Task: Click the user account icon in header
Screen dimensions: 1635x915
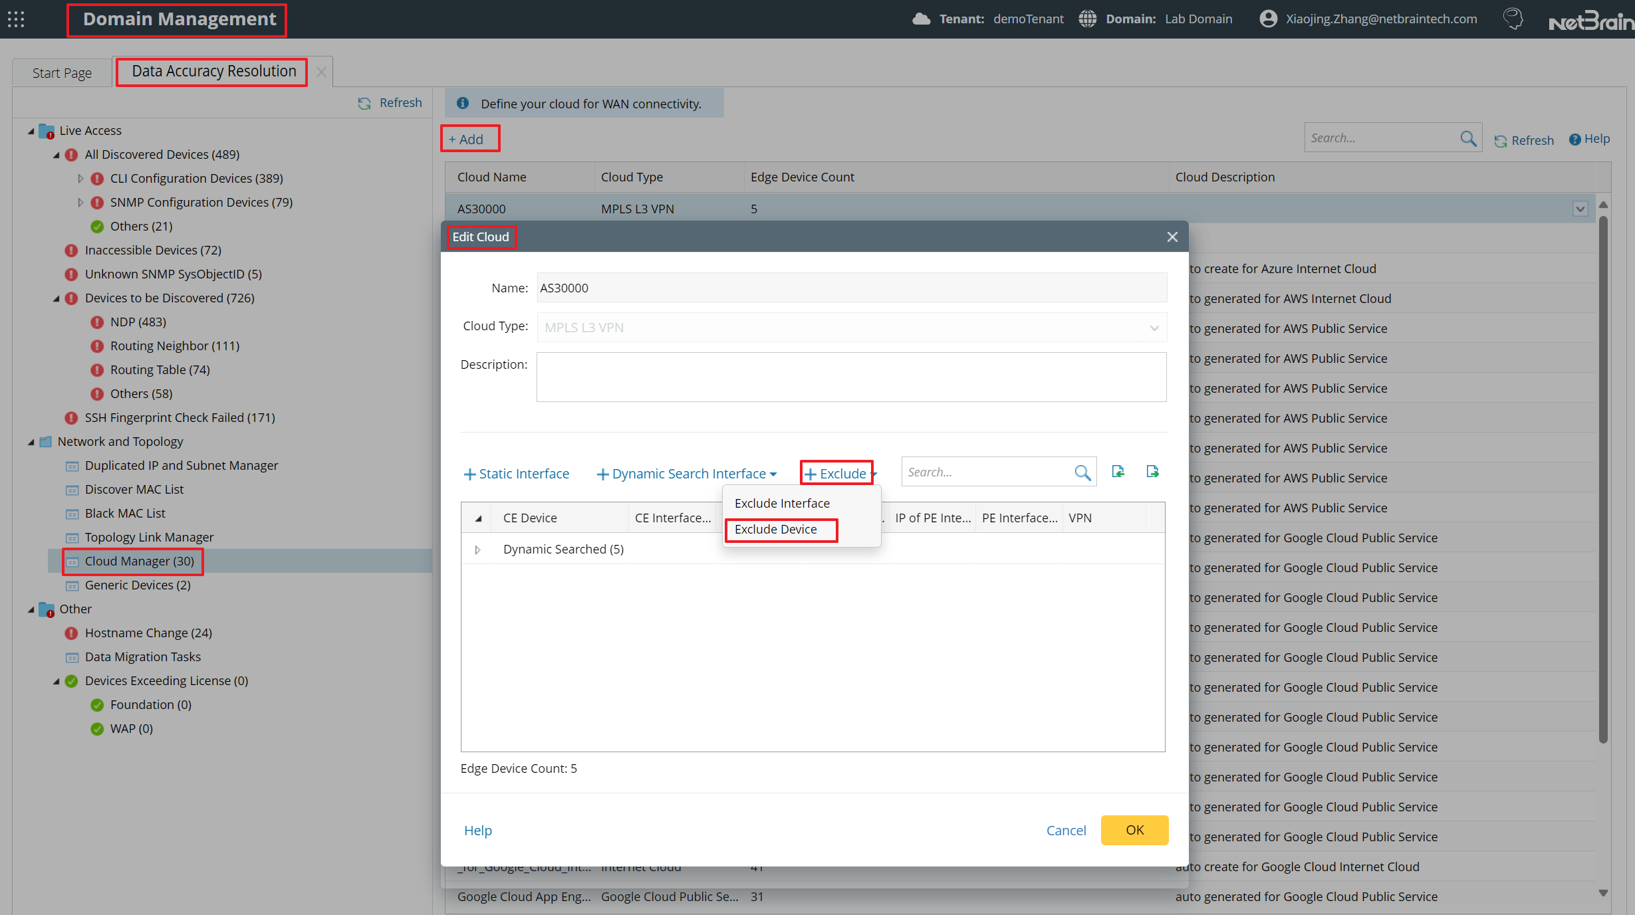Action: point(1268,19)
